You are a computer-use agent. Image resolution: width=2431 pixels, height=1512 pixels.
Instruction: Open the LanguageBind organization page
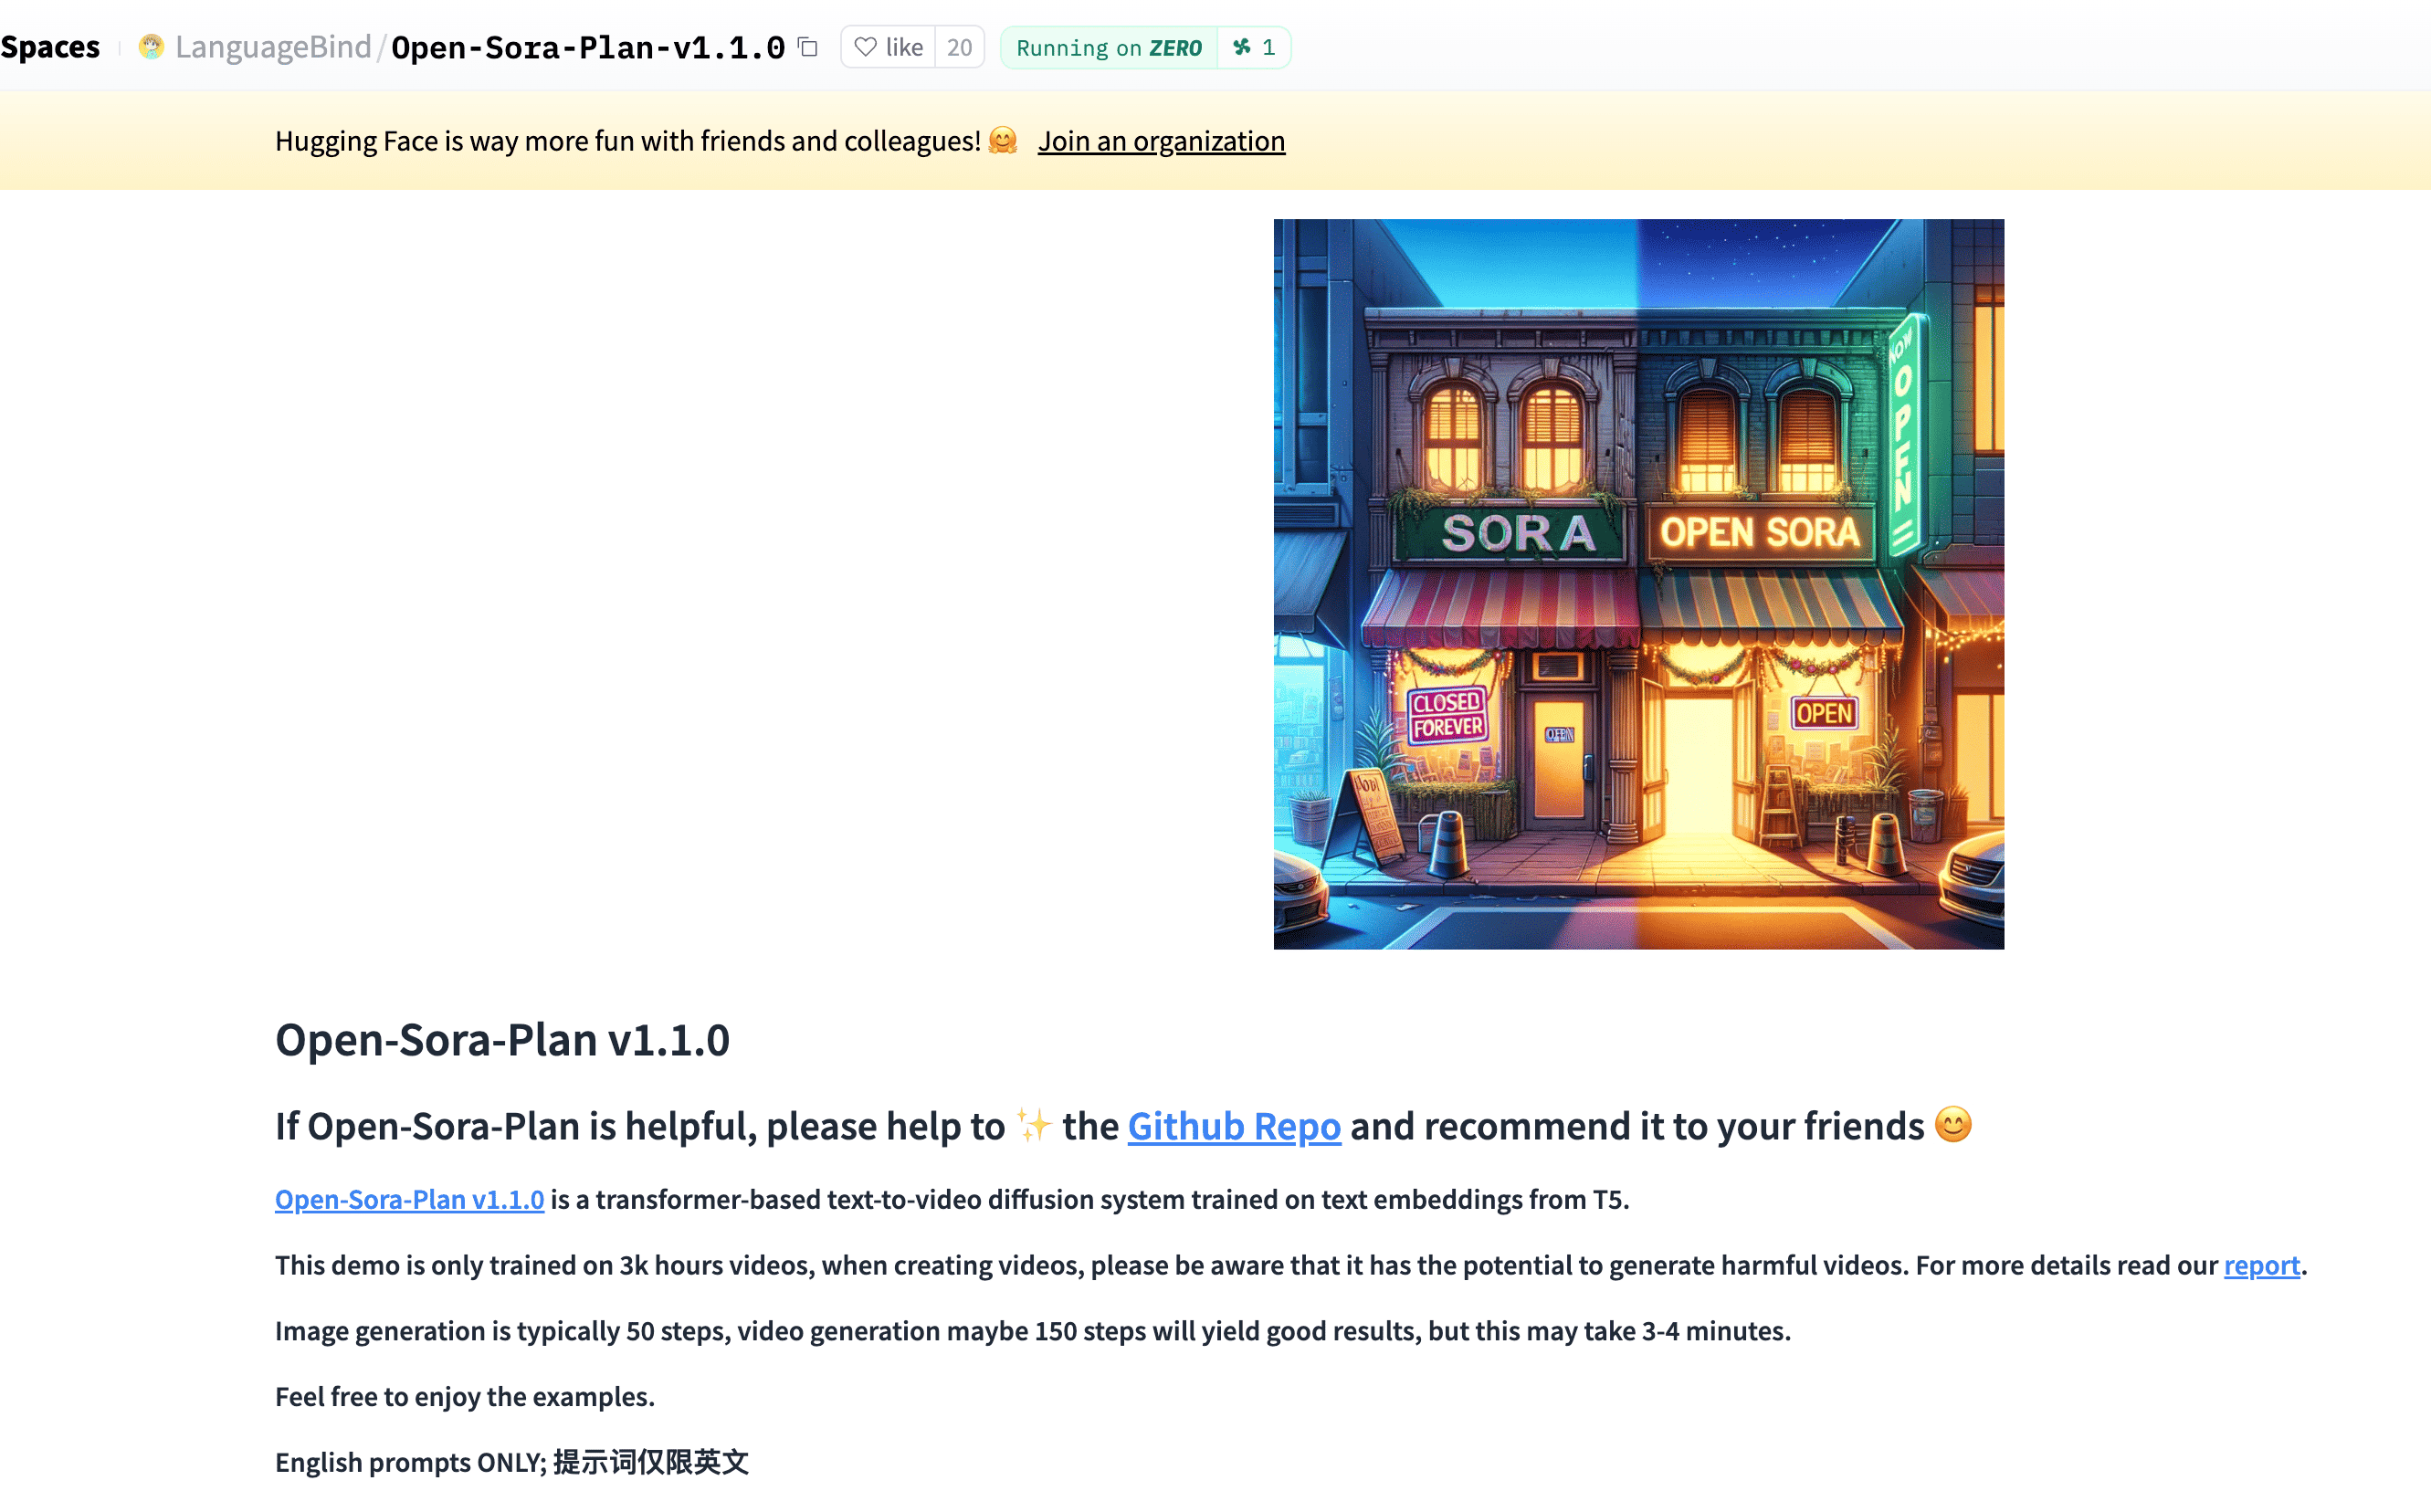pyautogui.click(x=273, y=47)
